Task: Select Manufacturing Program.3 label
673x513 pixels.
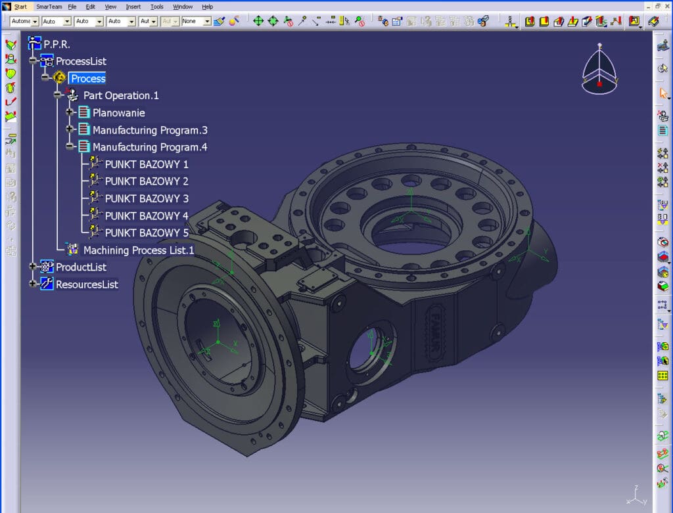Action: point(150,130)
